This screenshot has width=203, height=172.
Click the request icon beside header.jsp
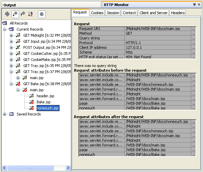pos(31,96)
